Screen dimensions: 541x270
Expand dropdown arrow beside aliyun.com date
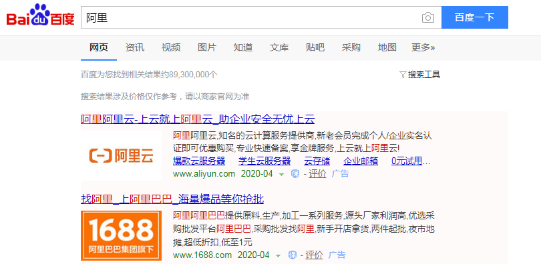click(282, 175)
